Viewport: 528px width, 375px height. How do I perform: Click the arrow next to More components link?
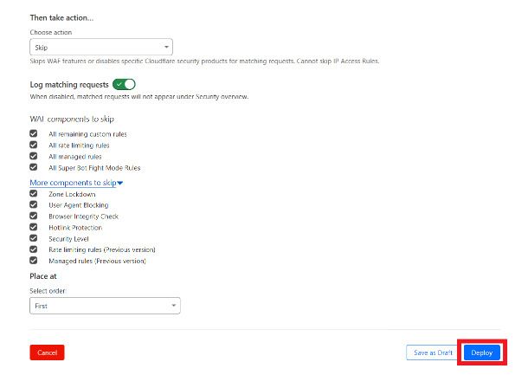click(119, 183)
